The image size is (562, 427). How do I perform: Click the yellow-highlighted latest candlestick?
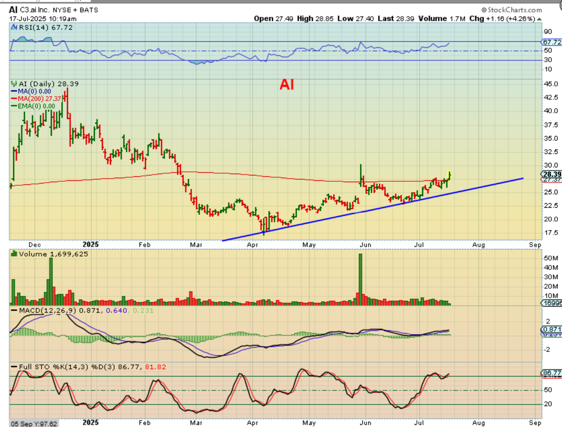click(x=450, y=175)
